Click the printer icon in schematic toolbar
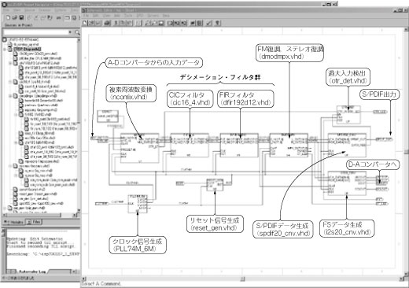409x288 pixels. click(x=107, y=23)
